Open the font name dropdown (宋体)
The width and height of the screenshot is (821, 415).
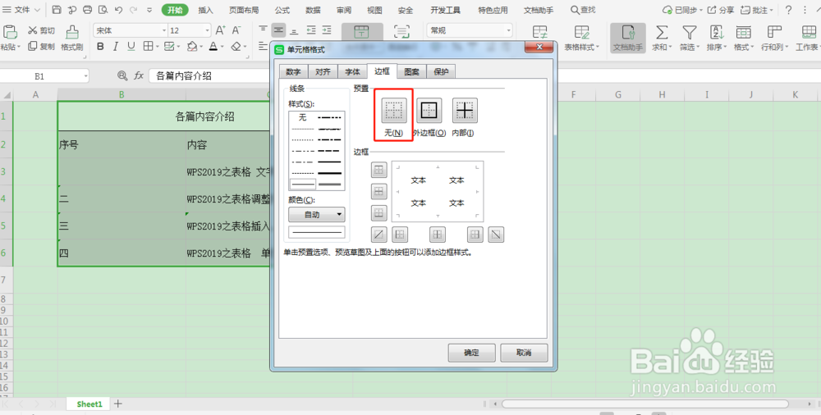(164, 31)
